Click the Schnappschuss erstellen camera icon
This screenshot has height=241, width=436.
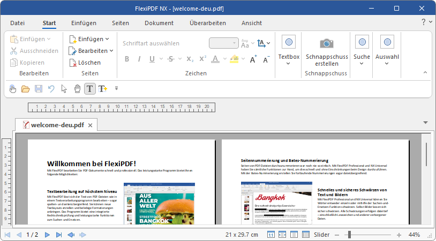327,44
